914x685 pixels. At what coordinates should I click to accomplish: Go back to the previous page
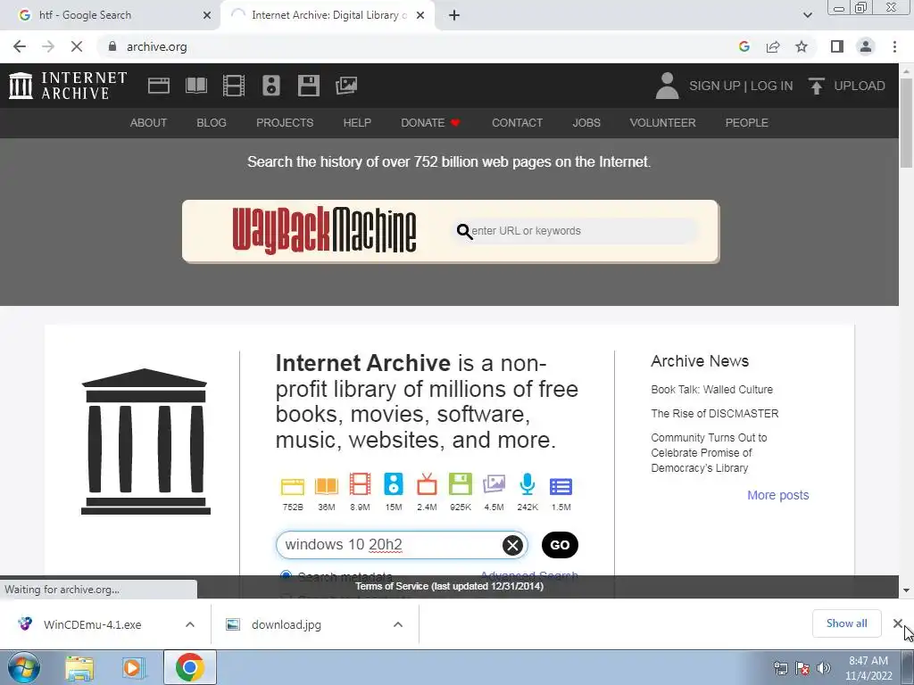pyautogui.click(x=20, y=46)
